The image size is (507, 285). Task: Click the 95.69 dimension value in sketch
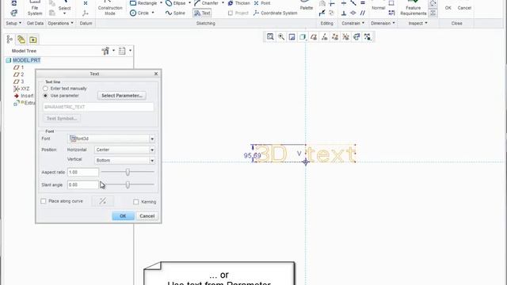[x=252, y=156]
